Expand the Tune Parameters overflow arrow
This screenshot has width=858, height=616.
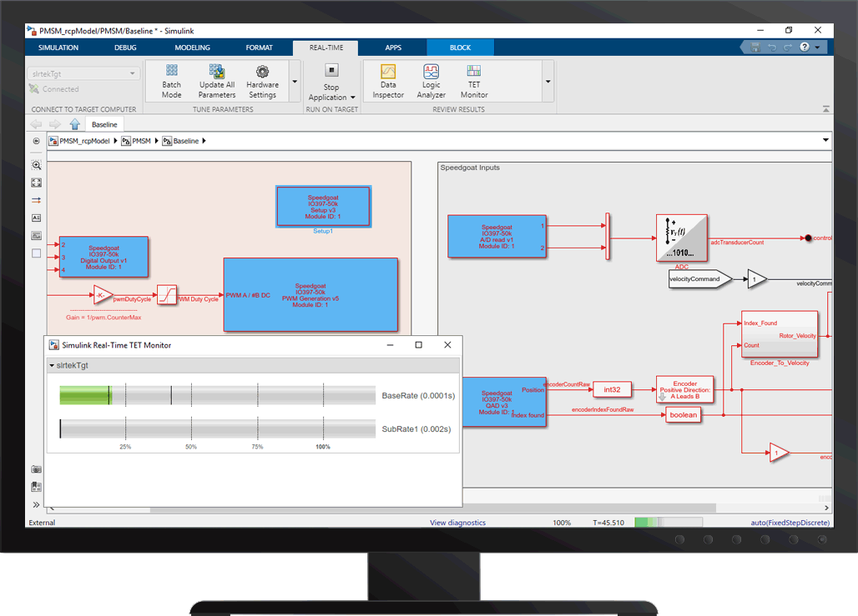pos(295,82)
